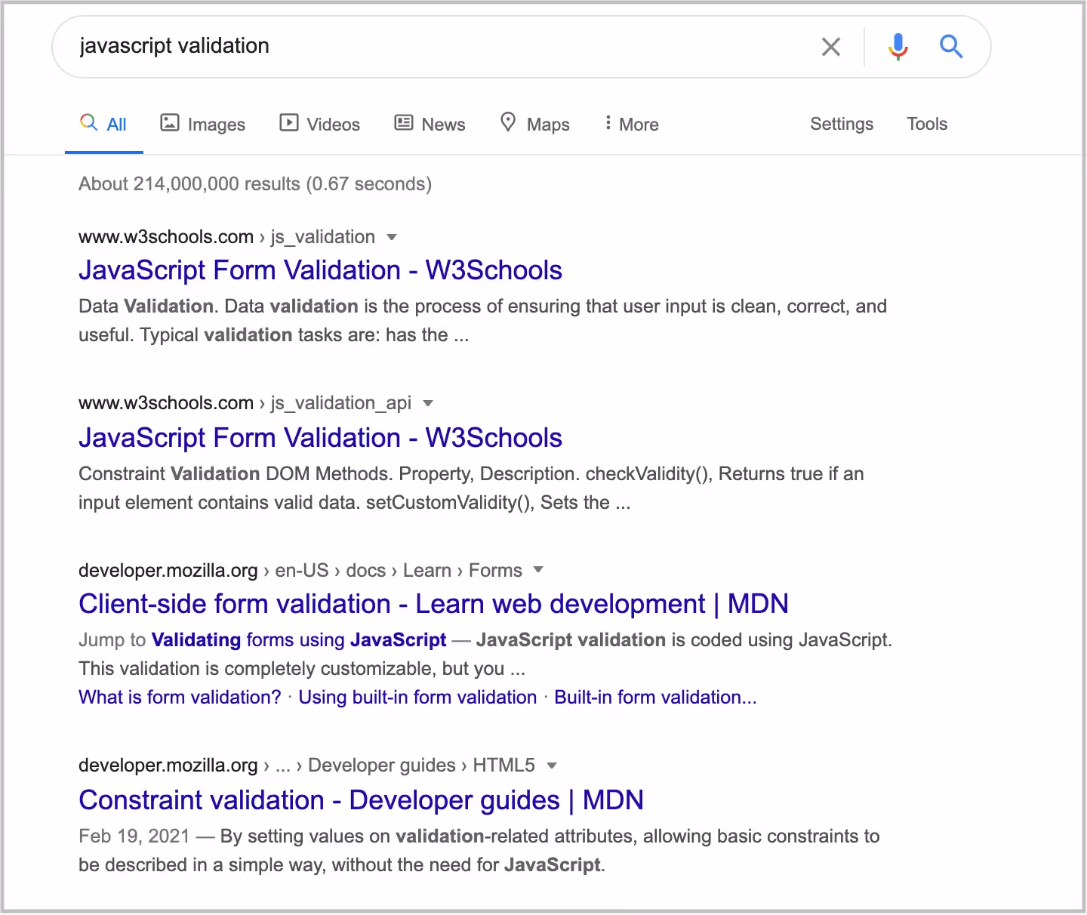The height and width of the screenshot is (915, 1087).
Task: Open 'Constraint validation - Developer guides | MDN'
Action: (361, 800)
